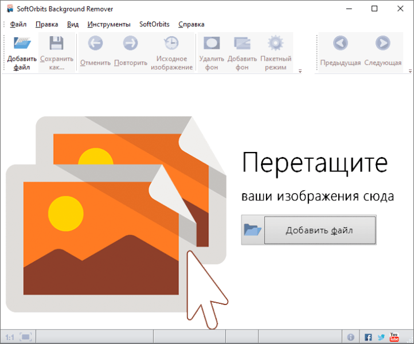Open the Инструменты menu
This screenshot has height=344, width=414.
pyautogui.click(x=109, y=24)
